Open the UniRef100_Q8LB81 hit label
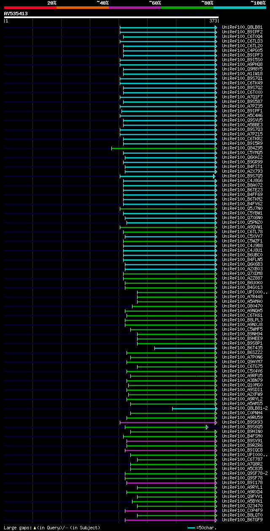This screenshot has width=270, height=531. pyautogui.click(x=242, y=27)
